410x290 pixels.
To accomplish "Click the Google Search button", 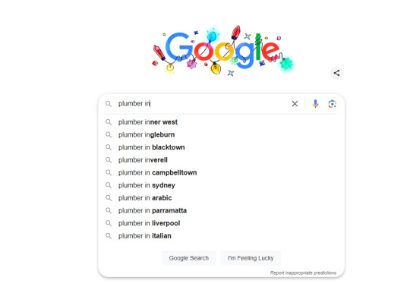I will point(189,258).
